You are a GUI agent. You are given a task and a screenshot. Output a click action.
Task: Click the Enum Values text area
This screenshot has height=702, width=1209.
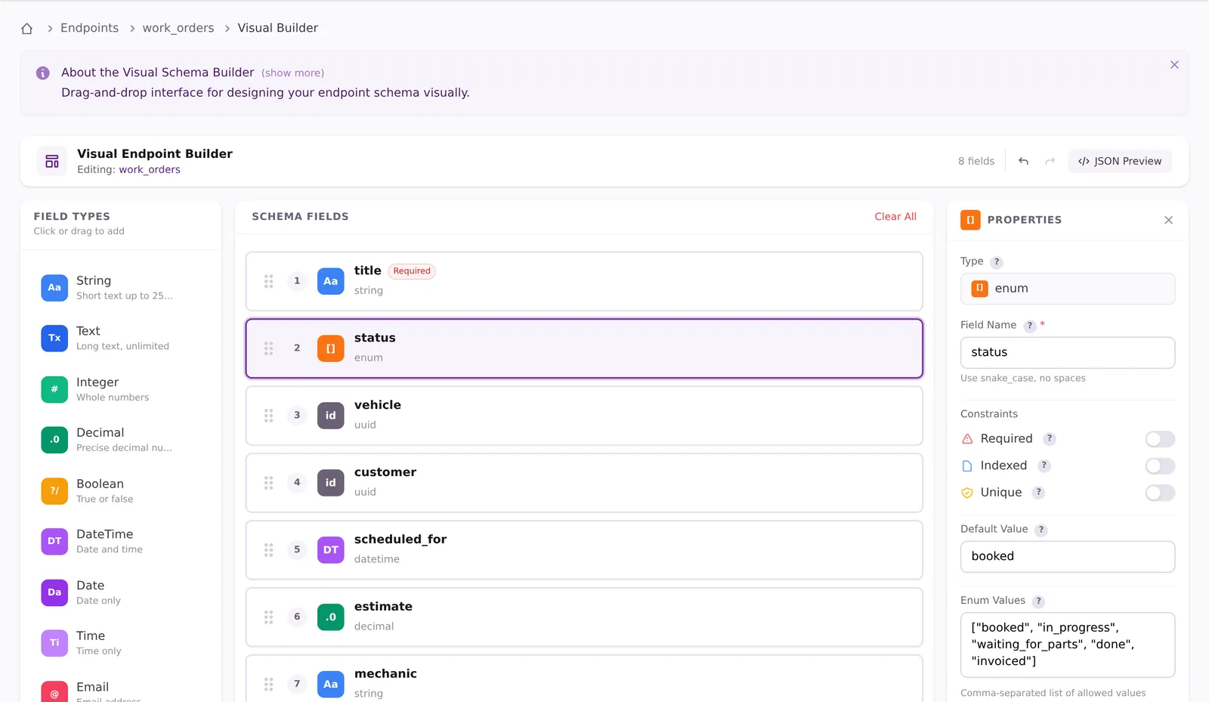click(x=1068, y=645)
